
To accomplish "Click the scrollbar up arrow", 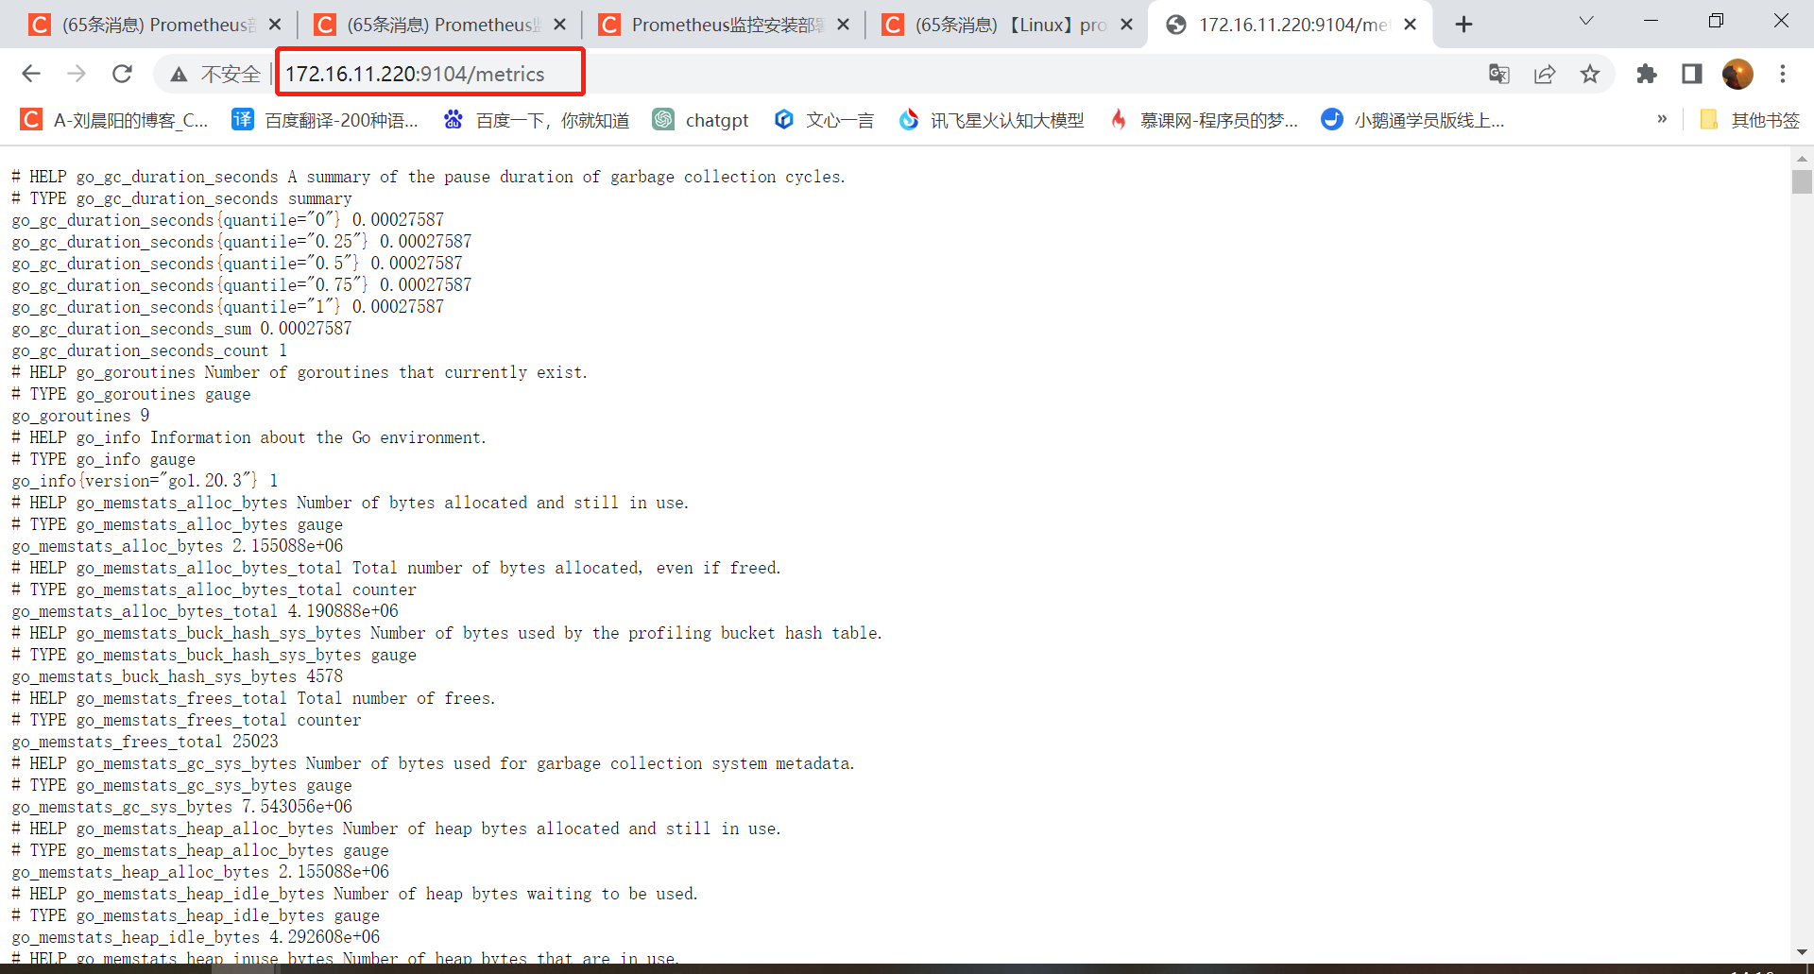I will 1802,158.
